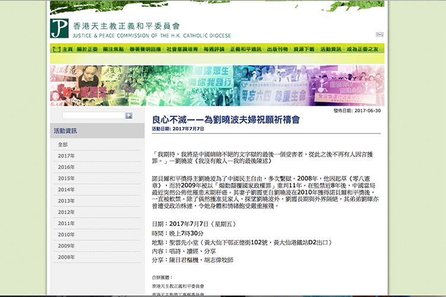Screen dimensions: 446x297
Task: Open the 2011年 events archive
Action: 66,223
